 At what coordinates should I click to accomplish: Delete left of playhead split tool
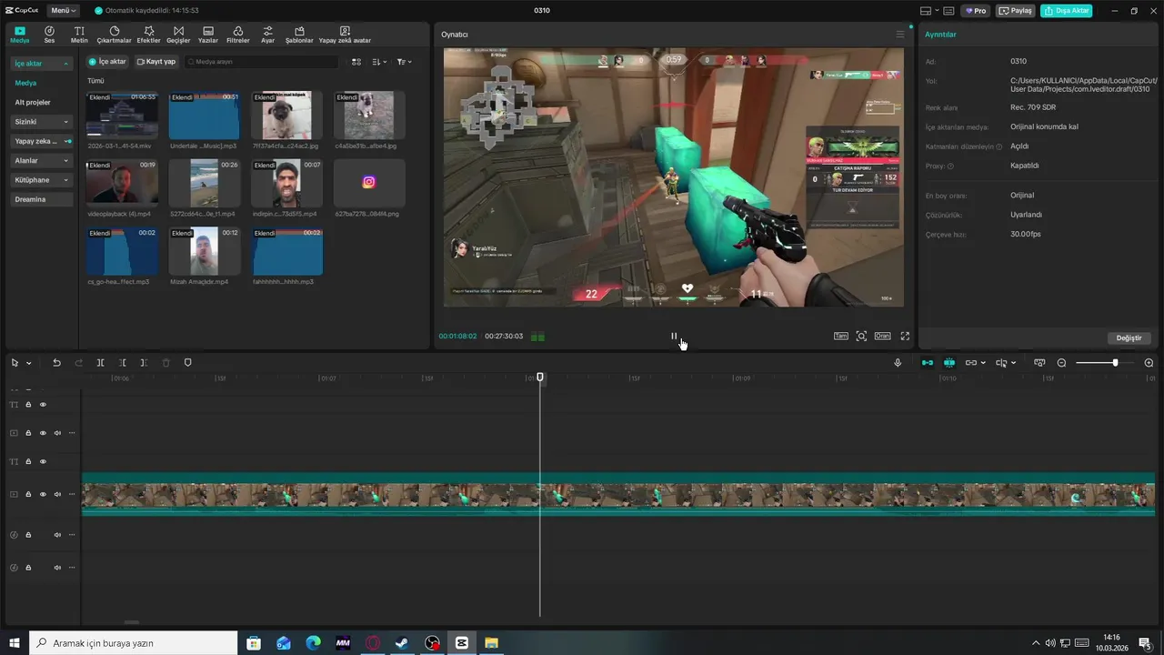coord(123,363)
